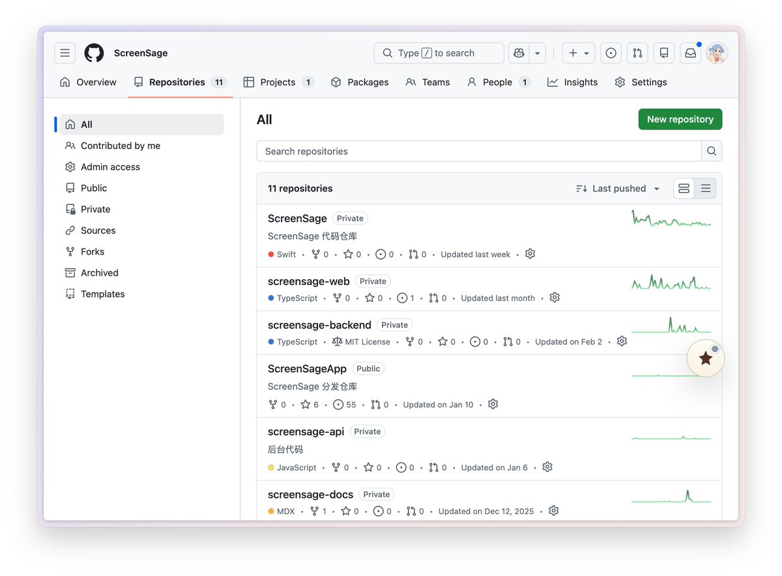Open settings gear for screensage-docs repo

click(x=554, y=511)
